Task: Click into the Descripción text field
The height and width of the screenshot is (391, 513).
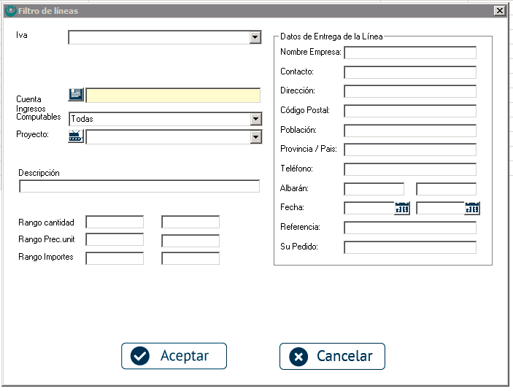Action: coord(139,186)
